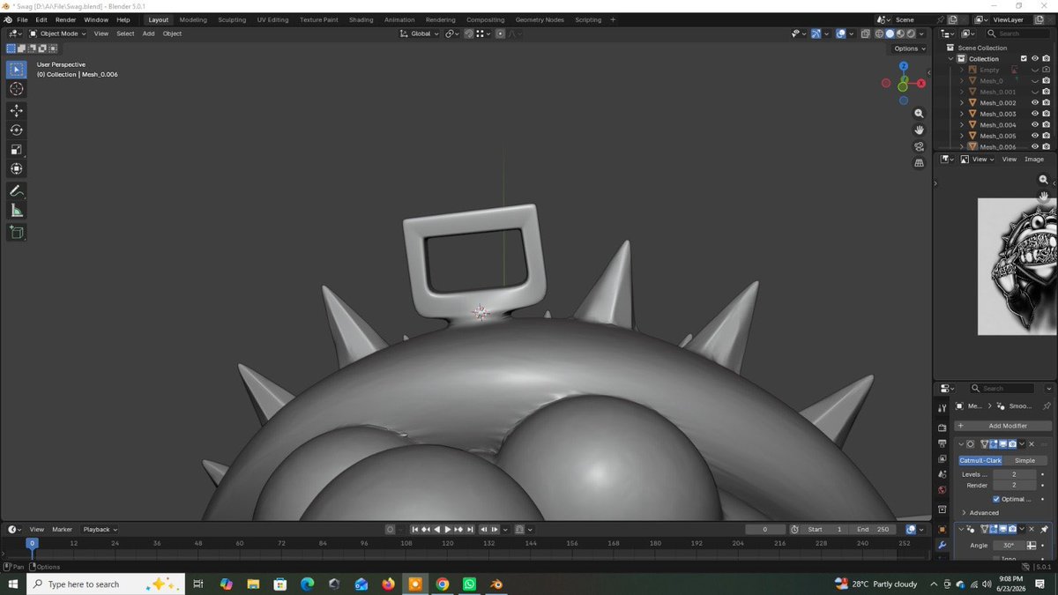Image resolution: width=1058 pixels, height=595 pixels.
Task: Select the Select Box tool
Action: (x=16, y=69)
